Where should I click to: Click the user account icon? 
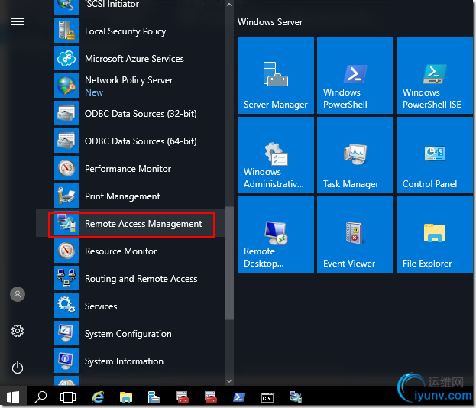[18, 294]
